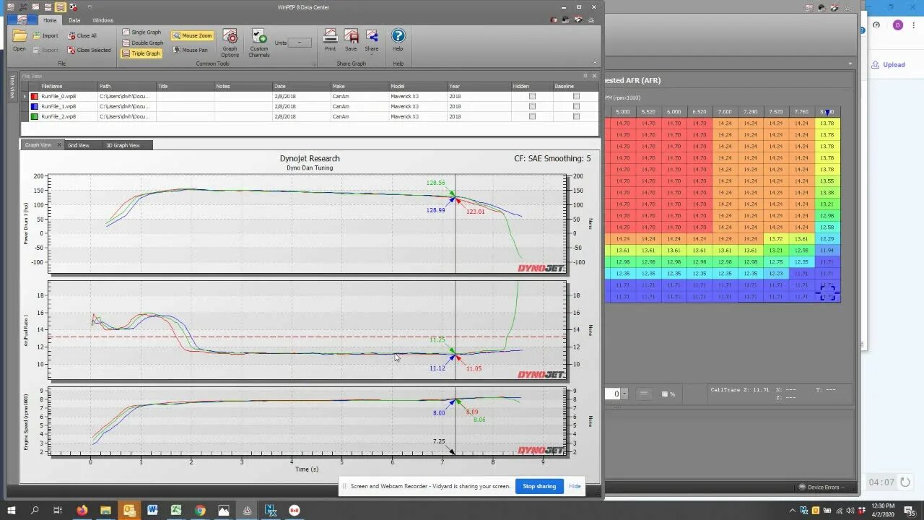Expand the RunFile_0.wp8 row arrow
This screenshot has width=924, height=520.
point(25,96)
